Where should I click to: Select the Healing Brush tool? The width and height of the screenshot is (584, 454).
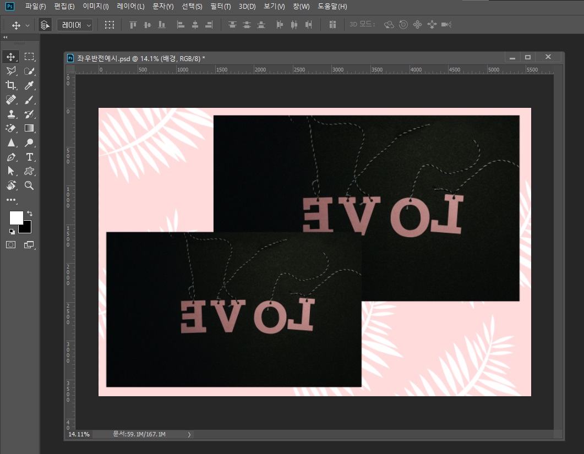tap(11, 100)
